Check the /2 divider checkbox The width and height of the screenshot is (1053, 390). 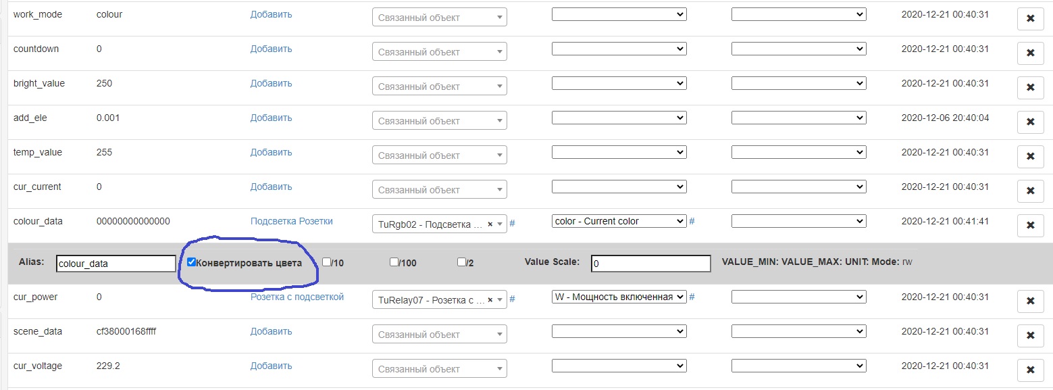point(462,262)
